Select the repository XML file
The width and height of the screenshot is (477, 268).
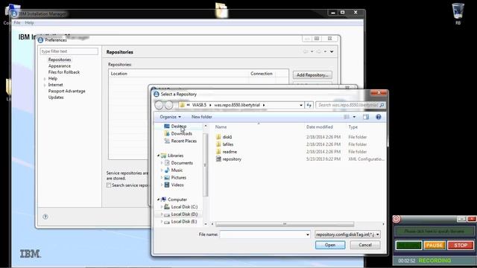click(232, 159)
